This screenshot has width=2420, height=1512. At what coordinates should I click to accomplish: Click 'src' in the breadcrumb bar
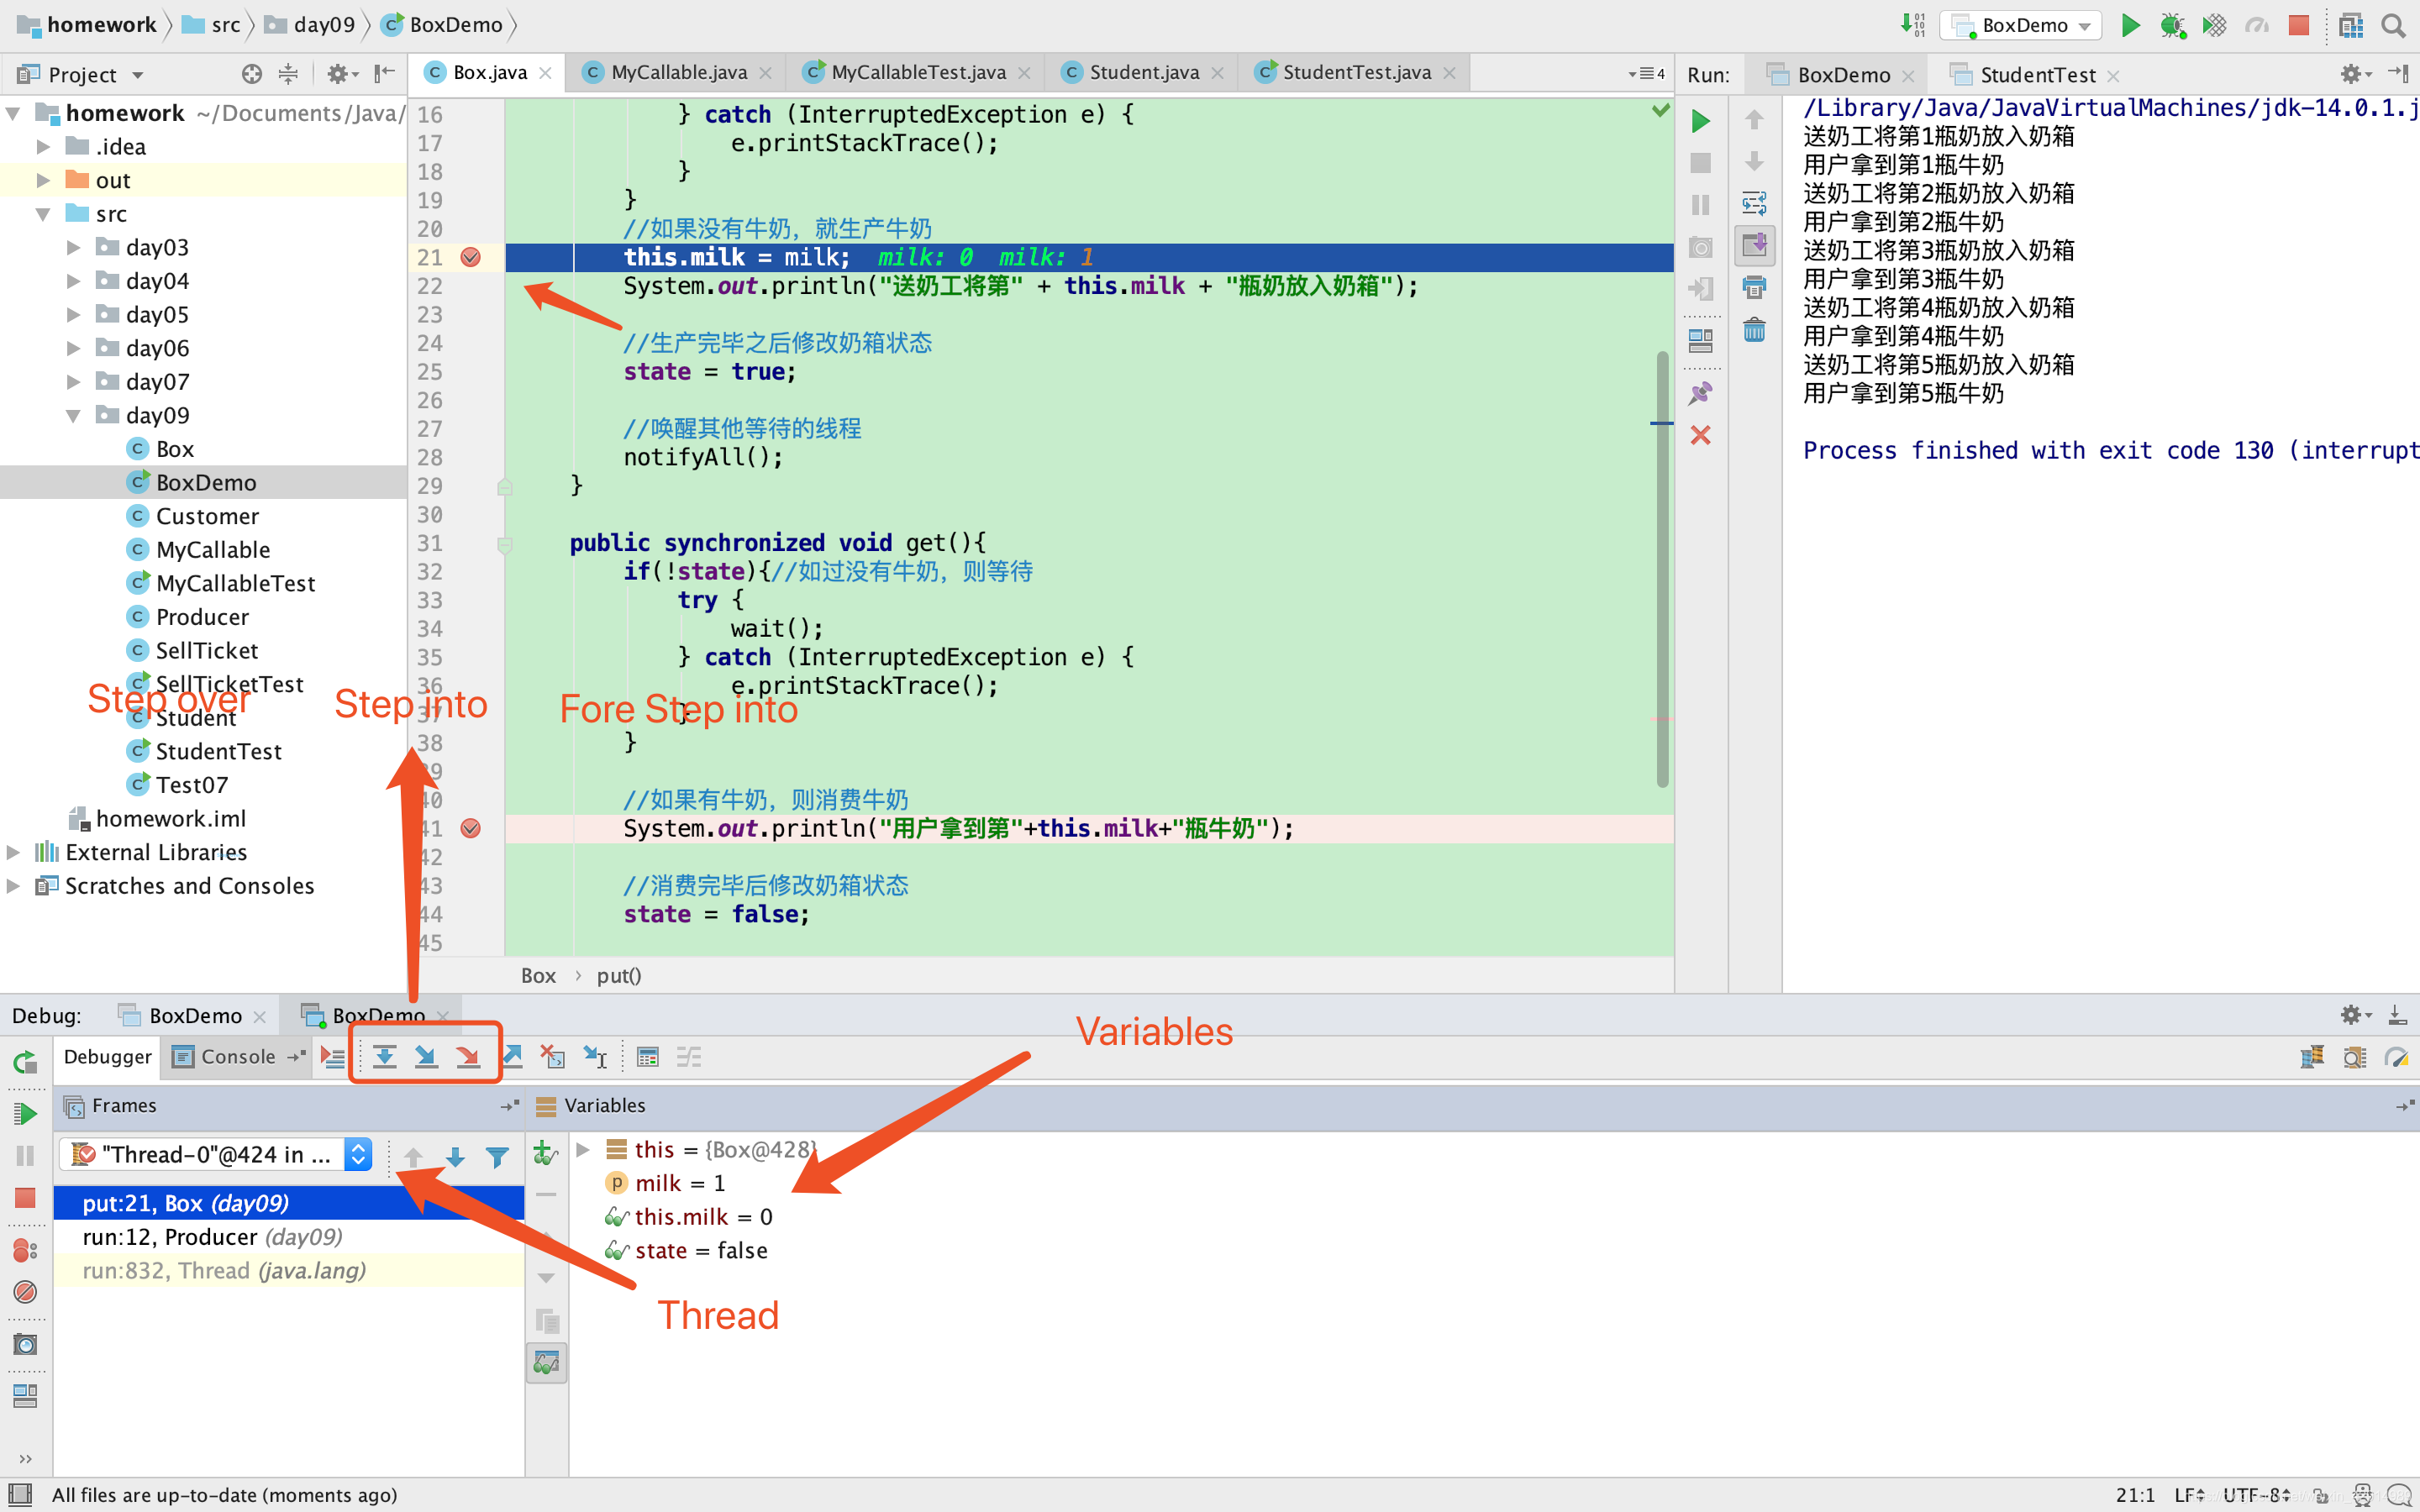(x=225, y=25)
